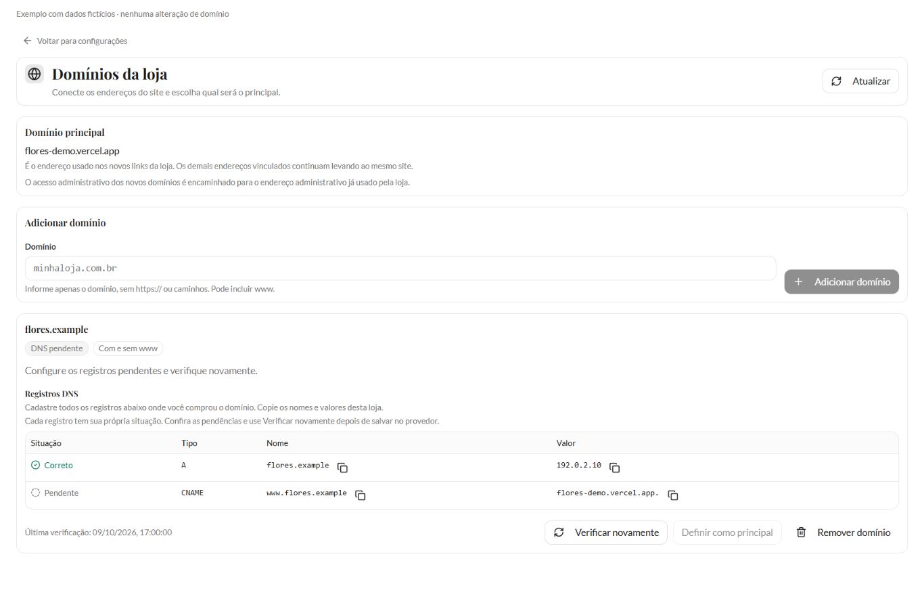Click the Valor column header

click(566, 443)
